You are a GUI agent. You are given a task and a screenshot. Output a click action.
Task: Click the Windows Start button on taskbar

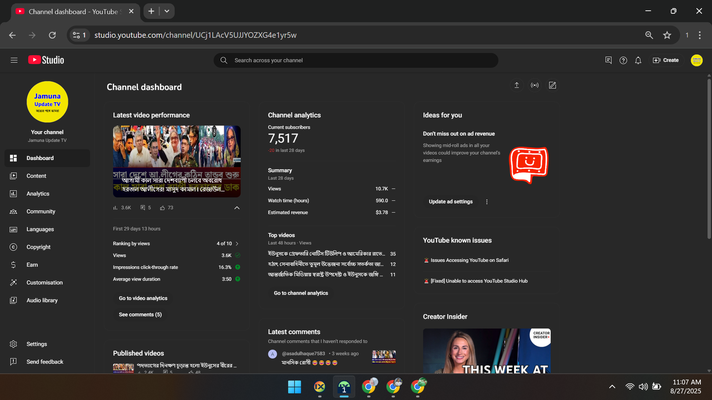point(294,387)
